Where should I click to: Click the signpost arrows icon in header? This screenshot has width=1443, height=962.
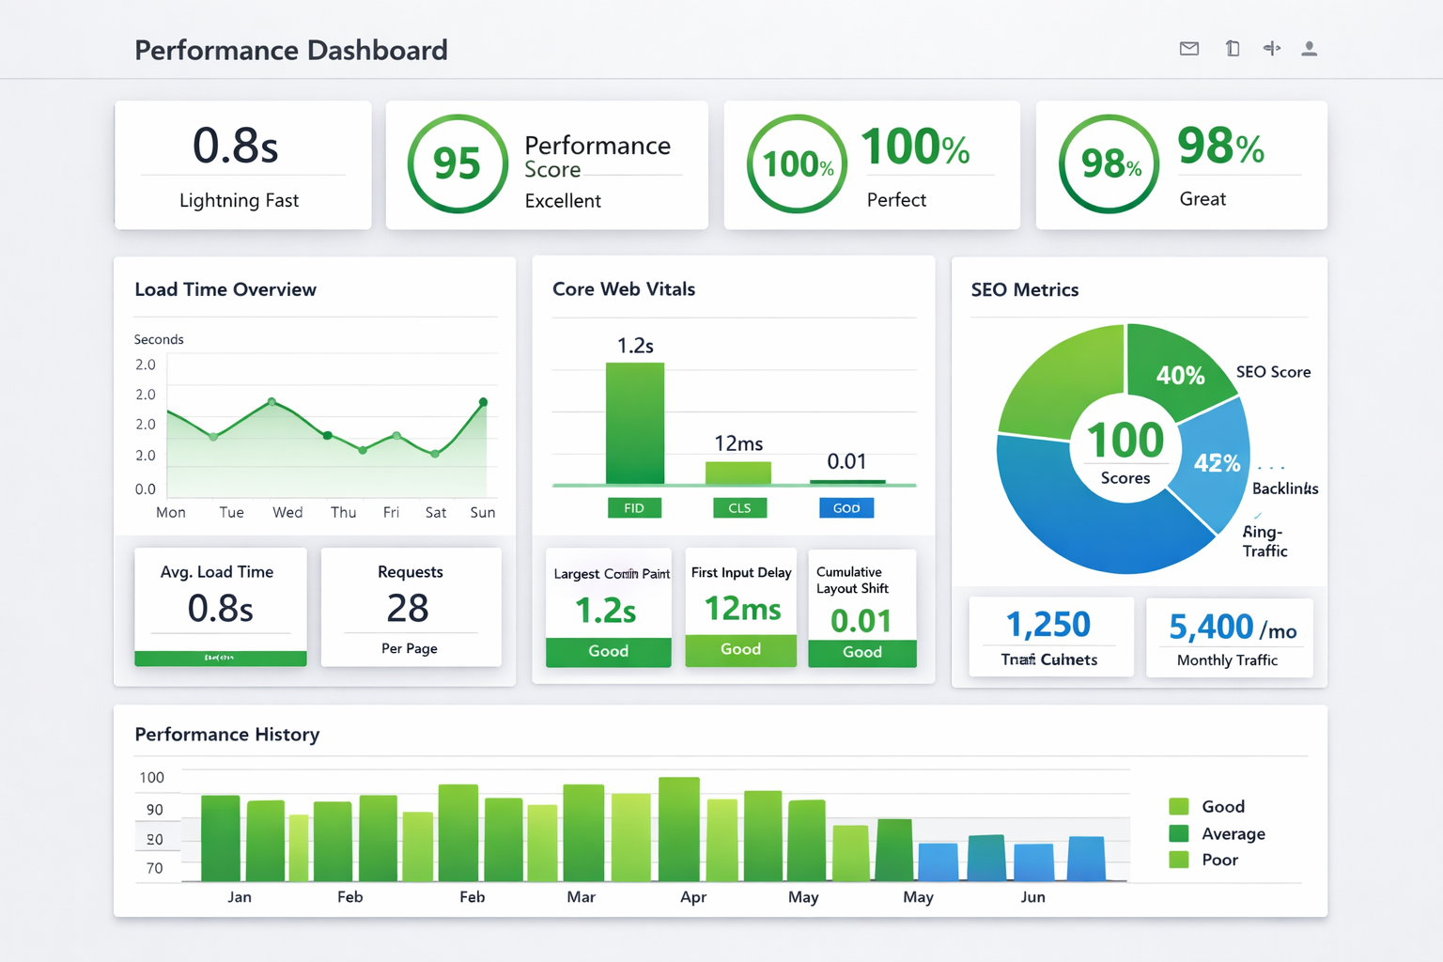tap(1272, 49)
